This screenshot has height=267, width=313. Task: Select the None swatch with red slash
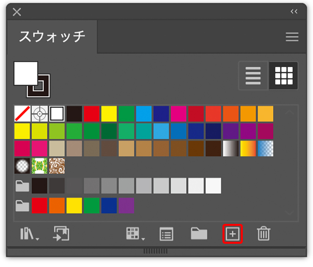22,114
